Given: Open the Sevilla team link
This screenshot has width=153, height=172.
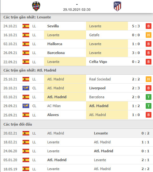Looking at the screenshot, I should click(53, 26).
